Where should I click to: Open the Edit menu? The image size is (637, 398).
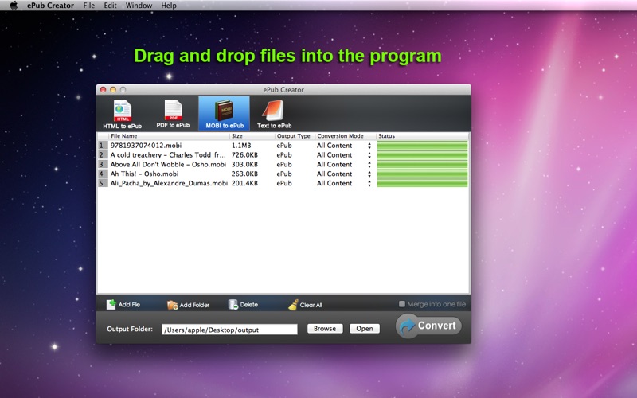pos(110,6)
